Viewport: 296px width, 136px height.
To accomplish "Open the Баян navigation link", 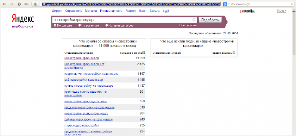I will (143, 11).
